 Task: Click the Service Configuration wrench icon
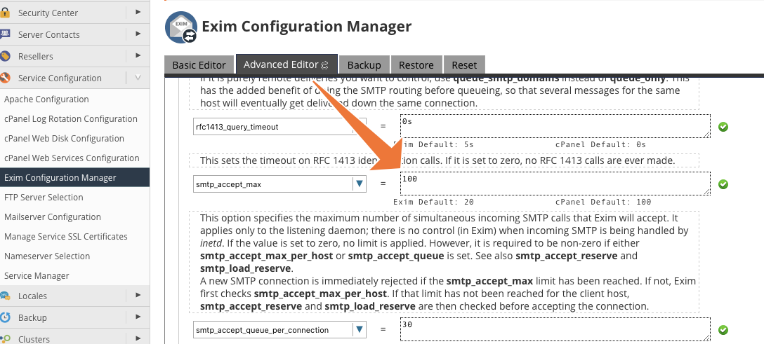(6, 78)
